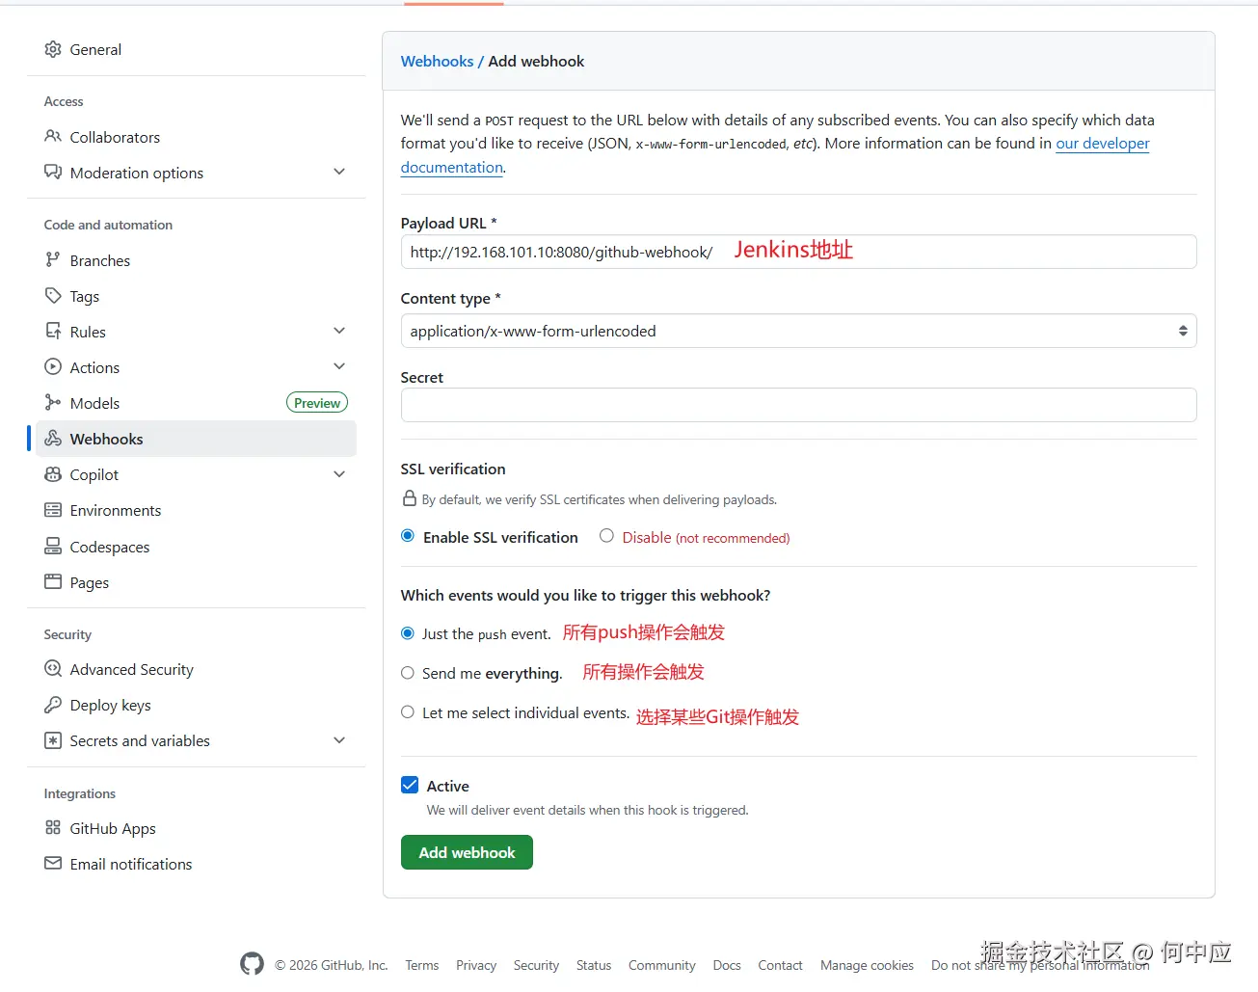
Task: Open Collaborators settings page
Action: 115,137
